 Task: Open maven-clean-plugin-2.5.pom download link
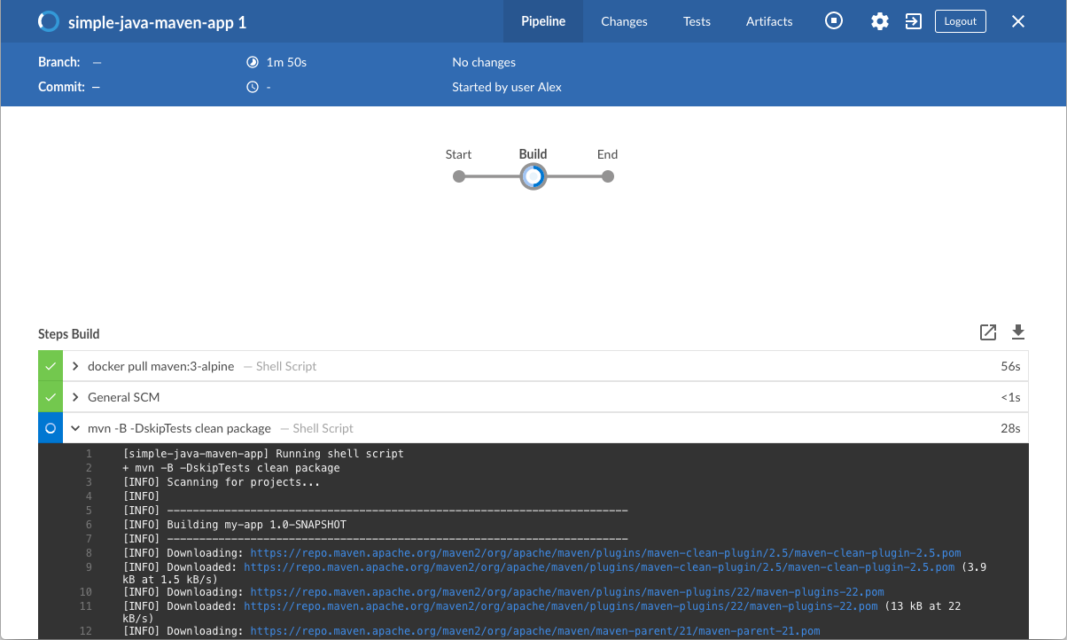[x=605, y=553]
